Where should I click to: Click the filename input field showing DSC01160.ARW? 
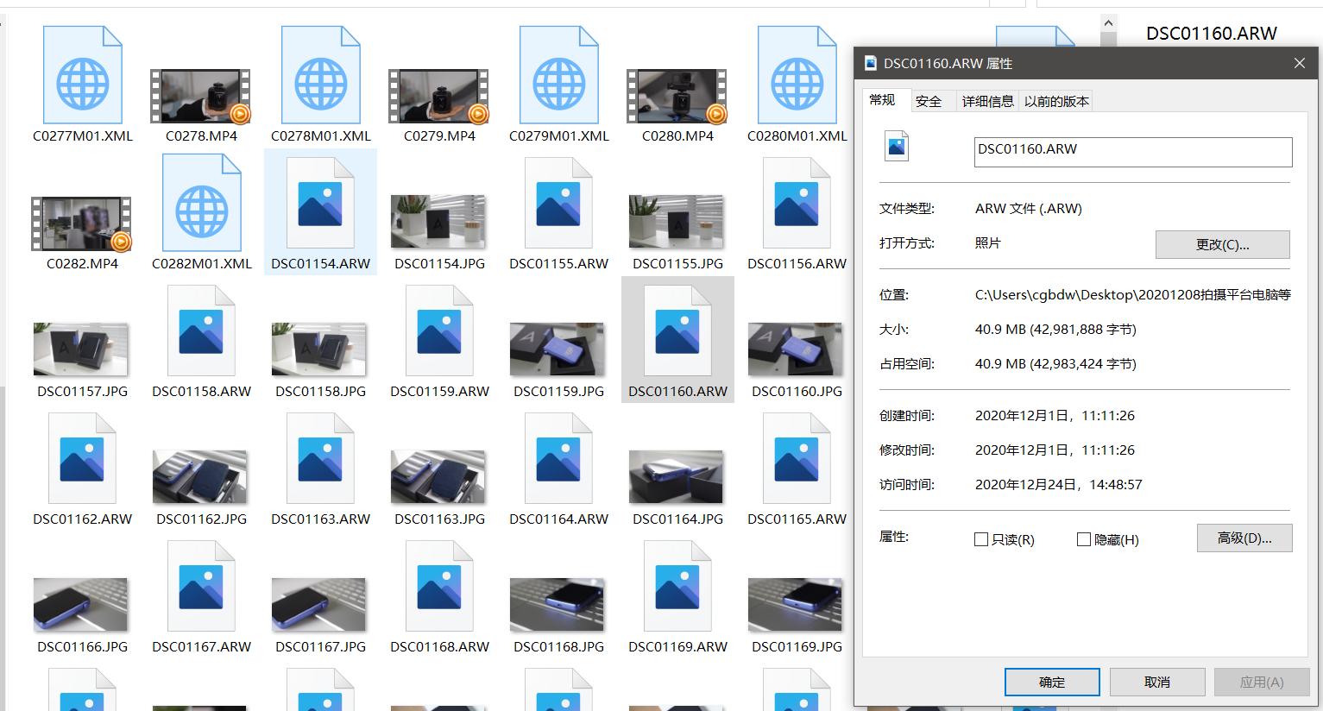click(x=1131, y=151)
